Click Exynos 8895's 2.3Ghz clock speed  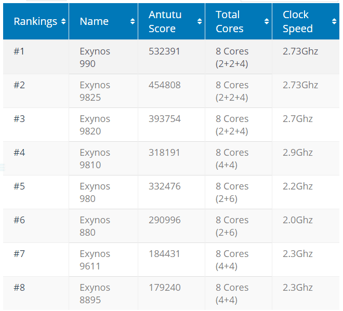point(298,288)
